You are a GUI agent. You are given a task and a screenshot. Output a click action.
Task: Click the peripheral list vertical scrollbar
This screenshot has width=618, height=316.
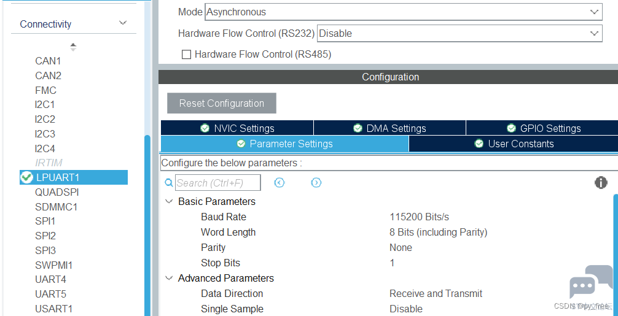[x=147, y=225]
